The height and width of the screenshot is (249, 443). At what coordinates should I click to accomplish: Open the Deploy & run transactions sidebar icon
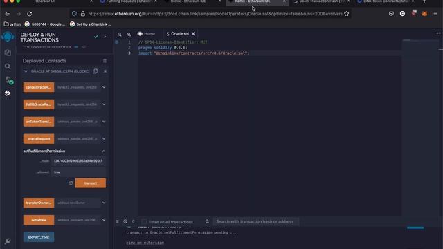point(8,93)
